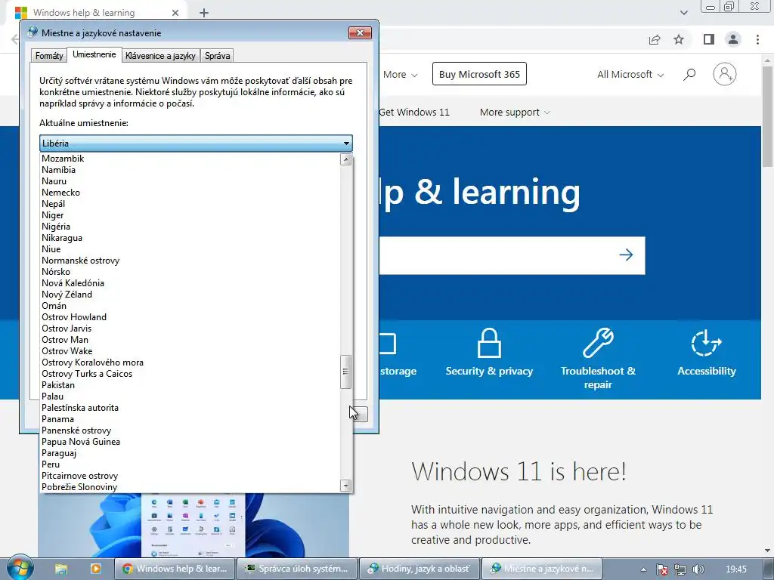Select Palau in the location list
Viewport: 774px width, 580px height.
click(x=190, y=396)
